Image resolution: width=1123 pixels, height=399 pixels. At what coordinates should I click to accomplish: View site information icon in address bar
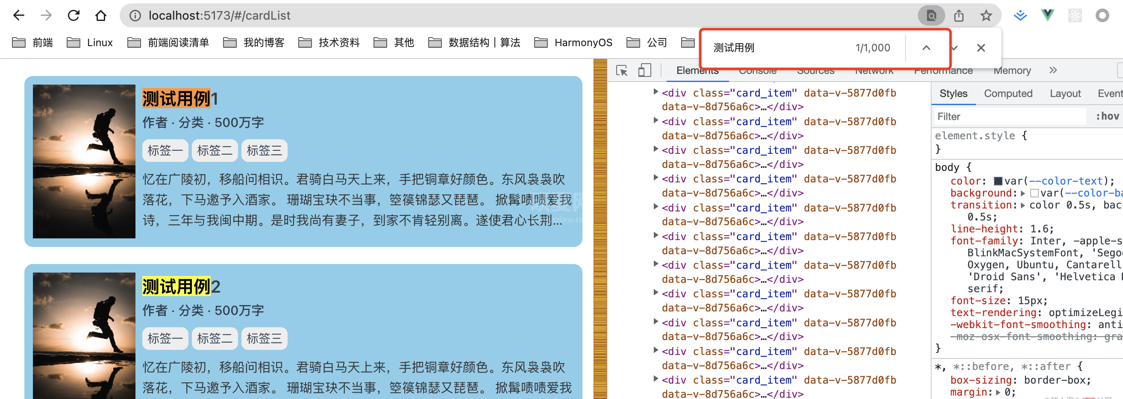click(x=135, y=16)
